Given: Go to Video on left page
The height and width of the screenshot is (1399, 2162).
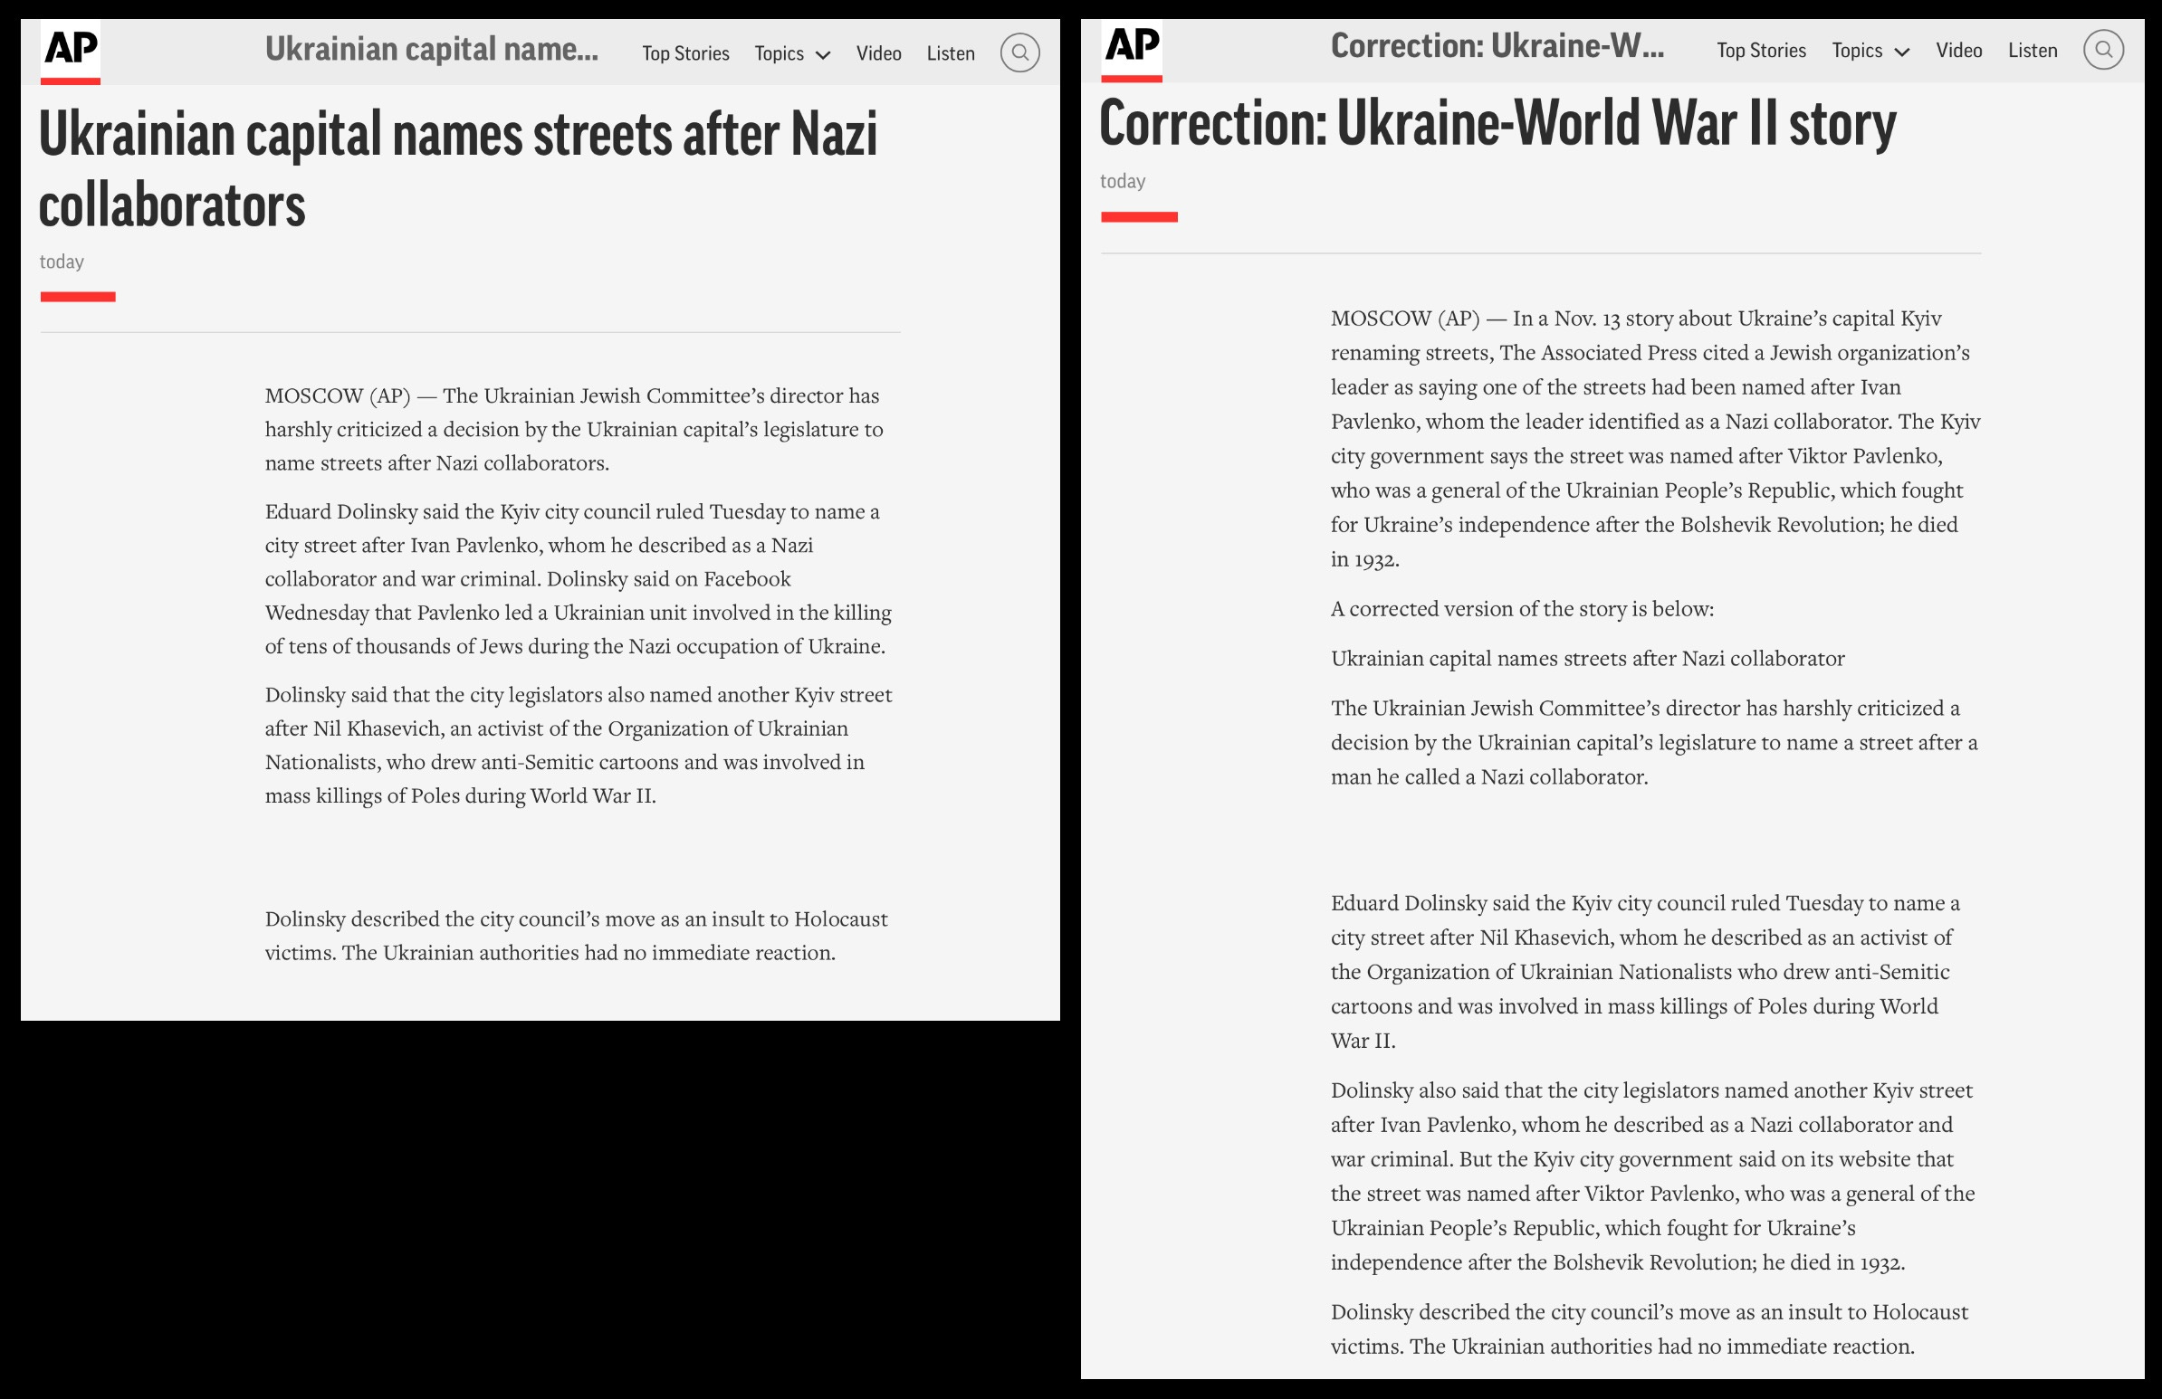Looking at the screenshot, I should tap(878, 53).
